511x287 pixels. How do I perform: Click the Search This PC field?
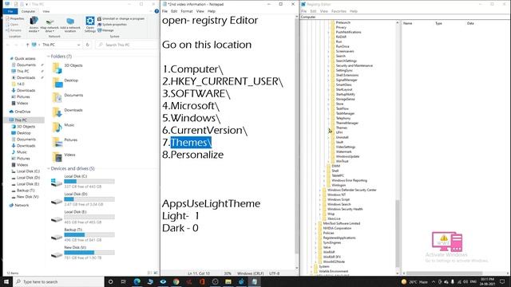127,45
